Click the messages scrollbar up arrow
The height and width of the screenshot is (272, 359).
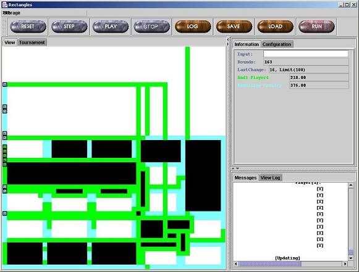click(x=351, y=185)
